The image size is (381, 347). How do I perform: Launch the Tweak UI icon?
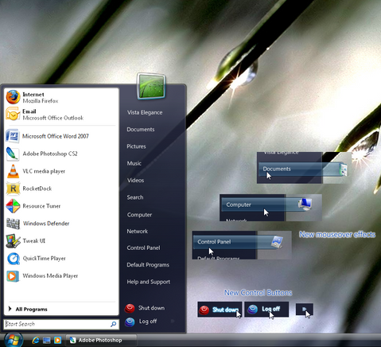click(13, 241)
